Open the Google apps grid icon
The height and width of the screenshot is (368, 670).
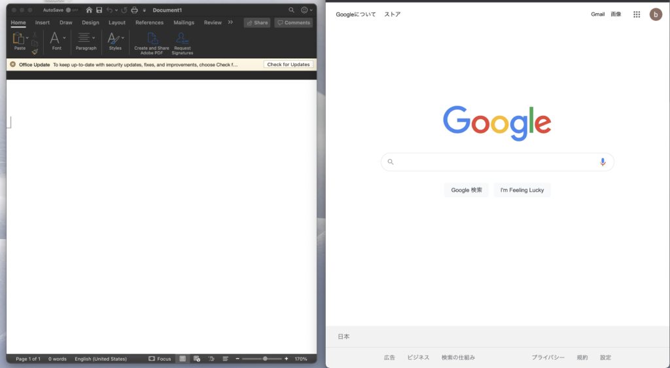(x=637, y=14)
